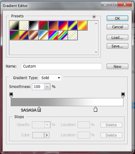Viewport: 135px width, 154px height.
Task: Select the right opacity stop above gradient
Action: (123, 95)
